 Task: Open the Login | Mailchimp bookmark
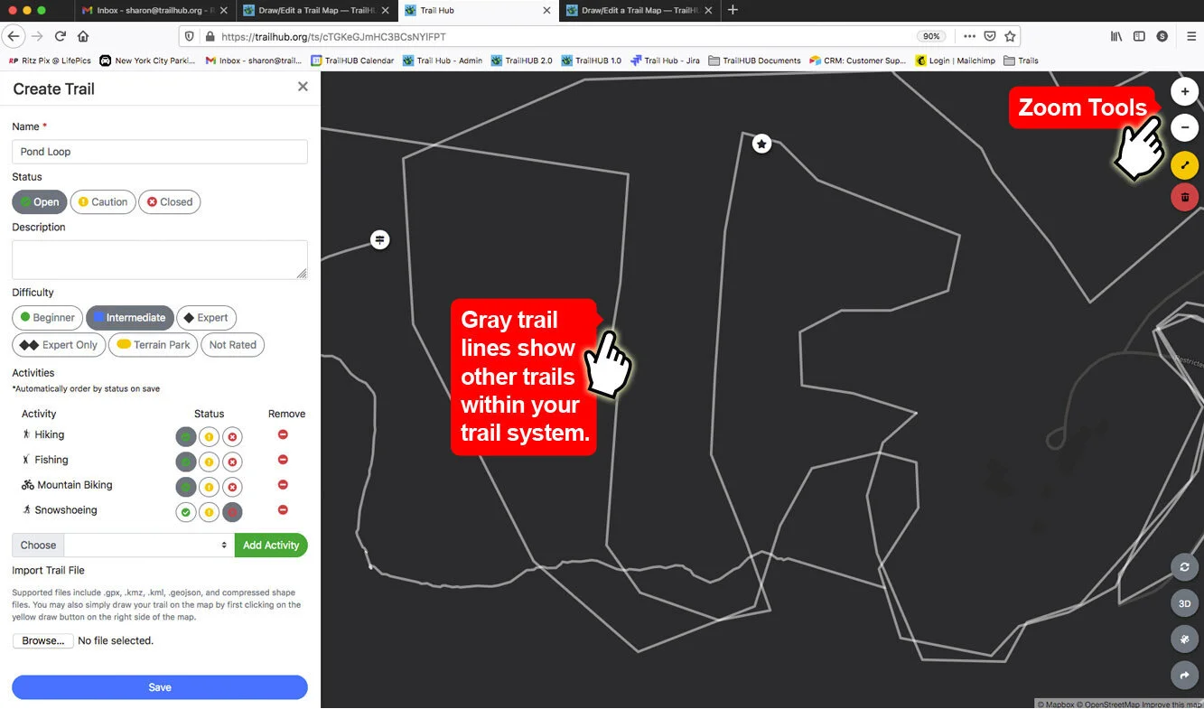click(x=955, y=61)
